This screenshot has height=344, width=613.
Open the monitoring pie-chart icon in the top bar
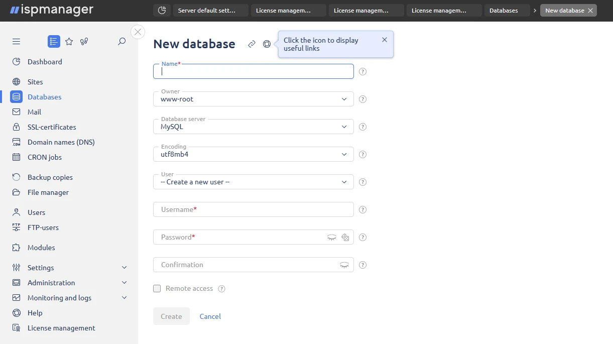162,10
